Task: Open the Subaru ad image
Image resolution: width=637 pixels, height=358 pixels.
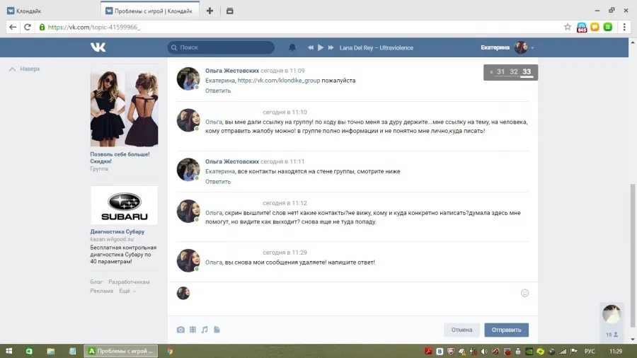Action: tap(124, 205)
